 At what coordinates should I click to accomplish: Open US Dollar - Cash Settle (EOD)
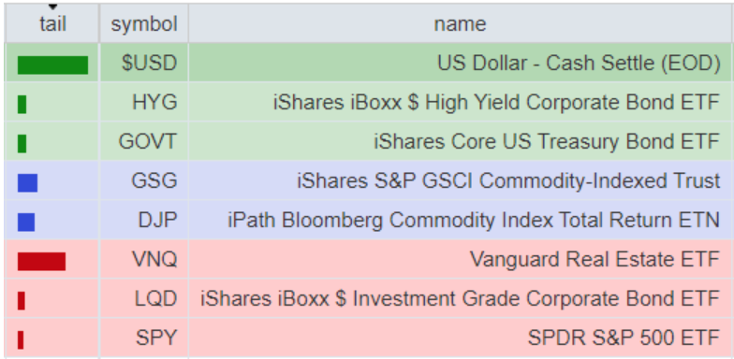tap(579, 63)
